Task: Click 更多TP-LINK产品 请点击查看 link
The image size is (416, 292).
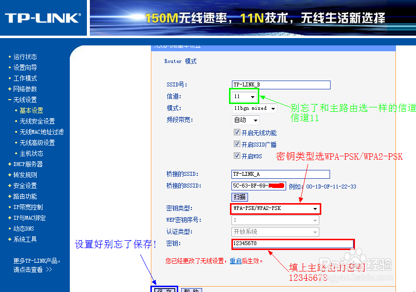Action: pos(37,265)
